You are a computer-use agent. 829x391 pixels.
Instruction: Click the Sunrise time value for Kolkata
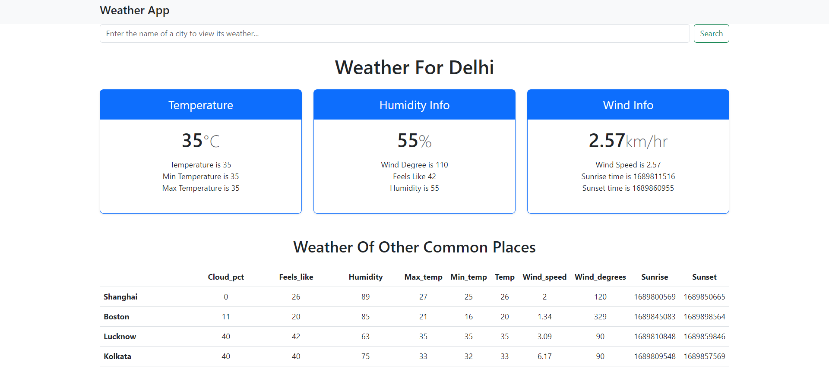tap(655, 356)
